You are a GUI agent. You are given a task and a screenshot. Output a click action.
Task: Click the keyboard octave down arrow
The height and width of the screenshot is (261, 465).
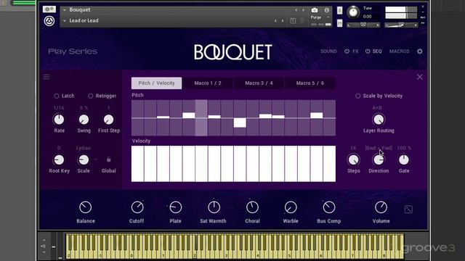tap(44, 252)
